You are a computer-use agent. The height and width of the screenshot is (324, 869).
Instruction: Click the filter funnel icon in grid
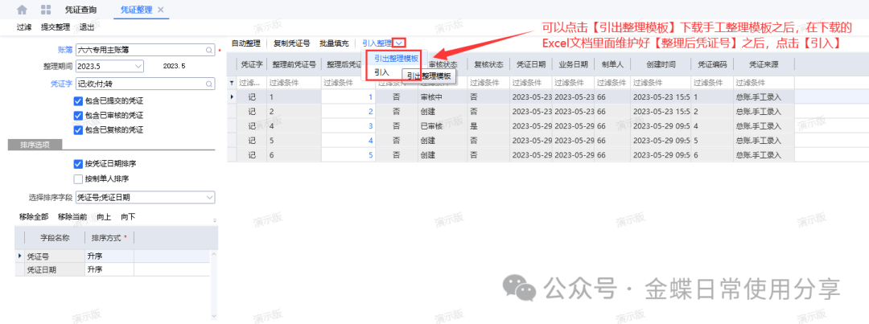[233, 82]
